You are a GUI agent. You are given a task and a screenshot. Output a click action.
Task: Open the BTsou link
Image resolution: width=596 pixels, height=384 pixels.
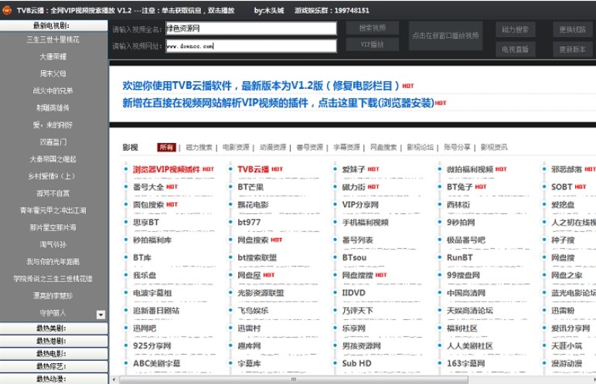[354, 257]
